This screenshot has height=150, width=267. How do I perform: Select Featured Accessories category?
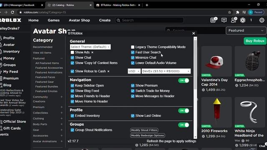click(x=49, y=67)
